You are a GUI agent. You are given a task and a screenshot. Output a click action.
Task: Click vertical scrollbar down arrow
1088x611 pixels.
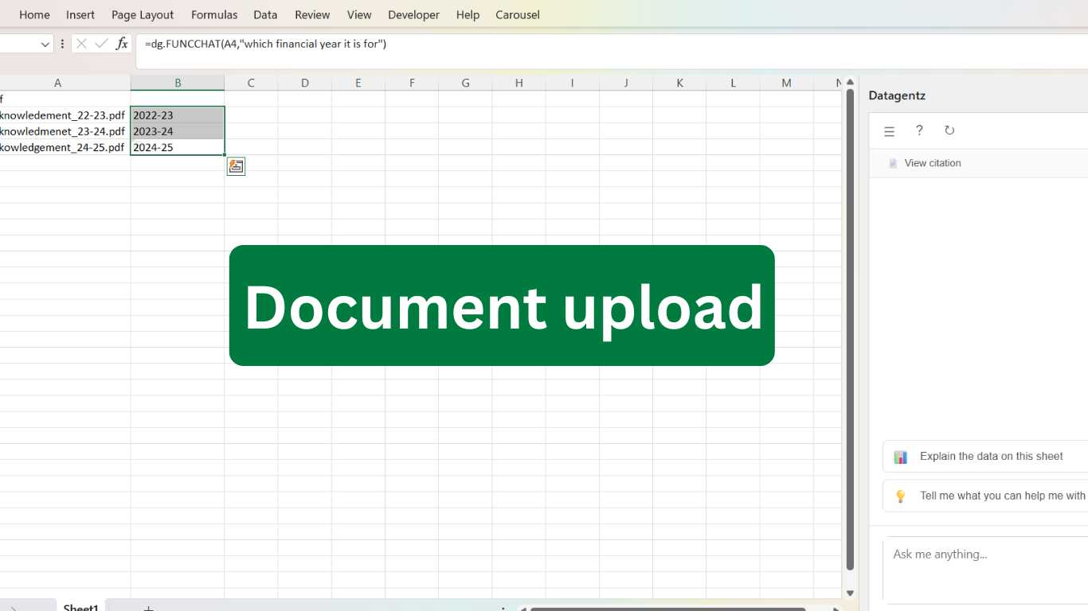pos(850,593)
